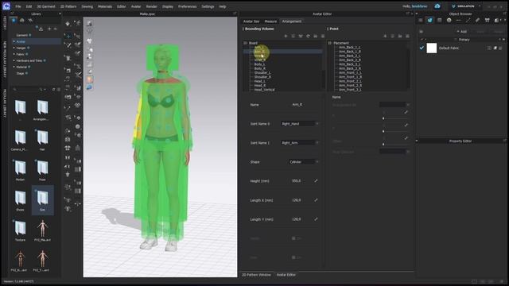Select Head_Vertical in the Board list
The image size is (509, 286).
tap(264, 90)
